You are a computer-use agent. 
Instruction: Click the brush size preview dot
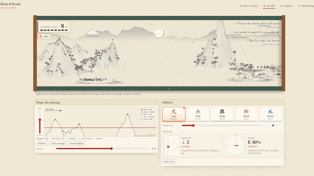click(x=273, y=125)
